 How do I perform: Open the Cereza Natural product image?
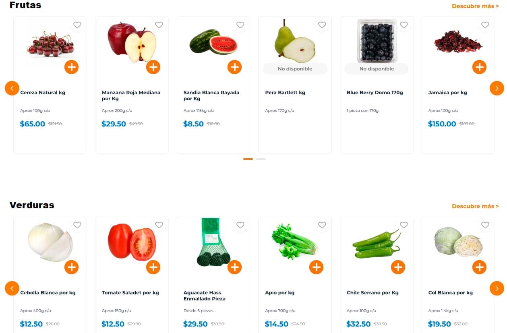[50, 44]
